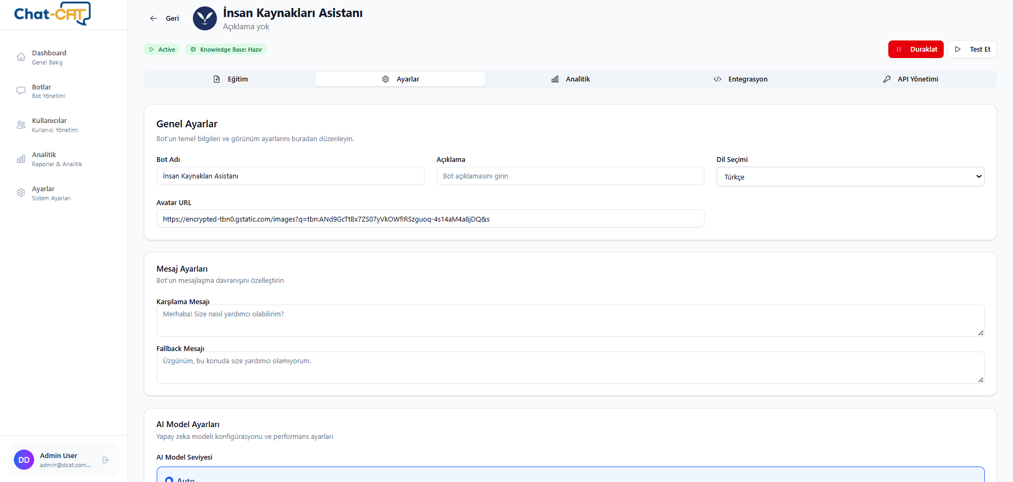Click the logout icon beside Admin User
The width and height of the screenshot is (1013, 482).
106,460
